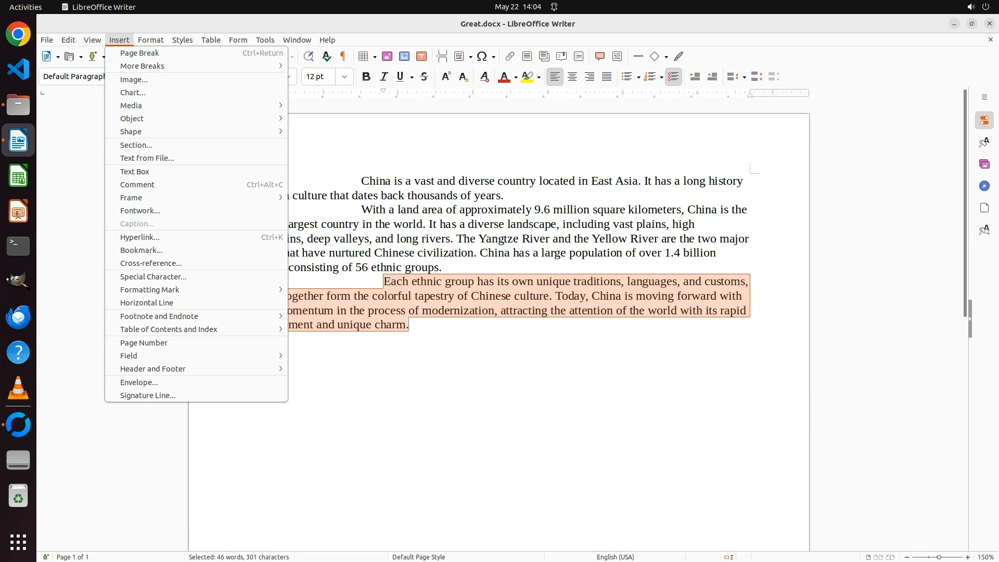Click the Insert Hyperlink chain icon
The height and width of the screenshot is (562, 999).
510,56
